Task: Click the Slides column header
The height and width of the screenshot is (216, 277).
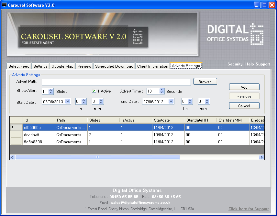Action: click(x=104, y=120)
